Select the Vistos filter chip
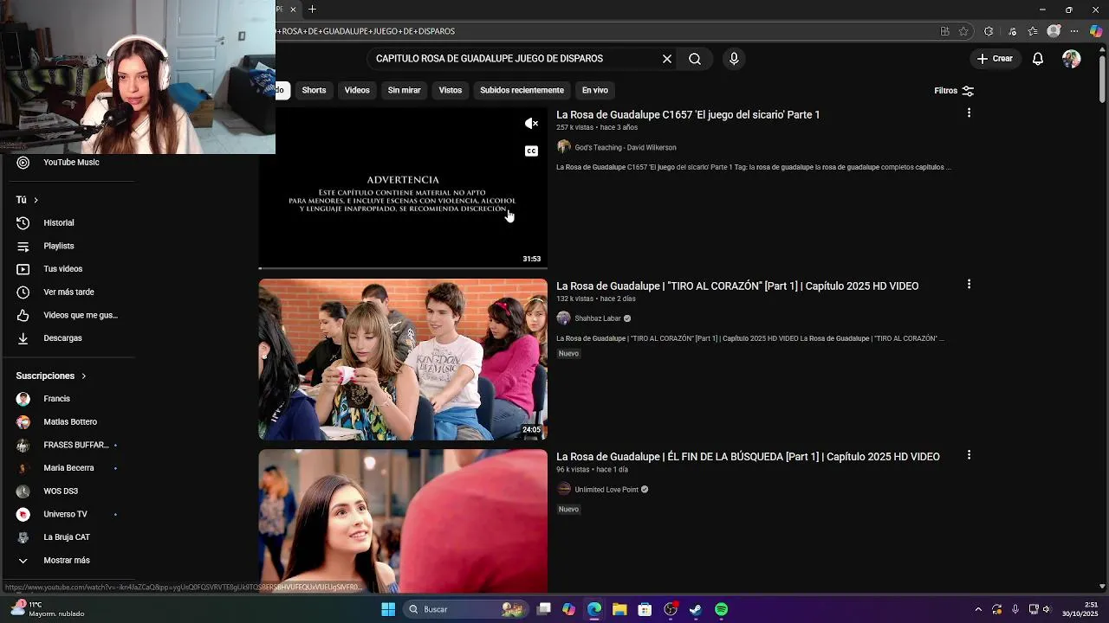This screenshot has height=623, width=1109. pyautogui.click(x=451, y=90)
